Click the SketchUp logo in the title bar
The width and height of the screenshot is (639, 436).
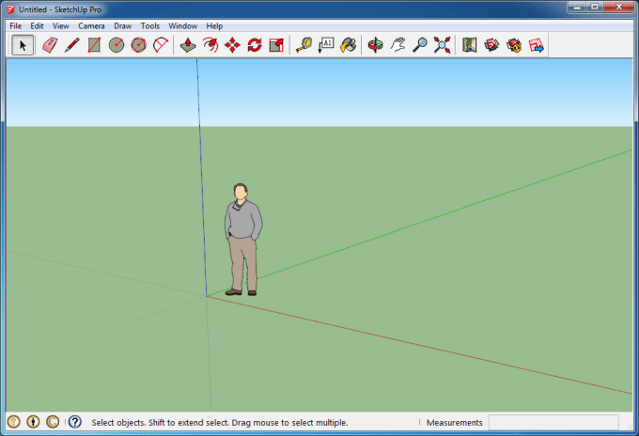tap(11, 9)
